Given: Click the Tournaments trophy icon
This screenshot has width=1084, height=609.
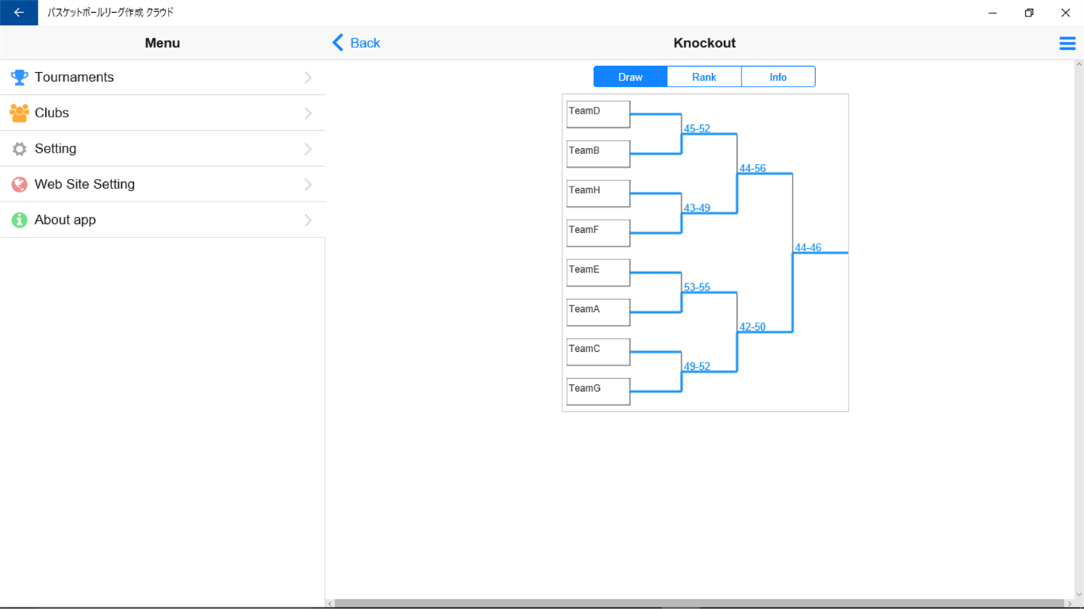Looking at the screenshot, I should pyautogui.click(x=20, y=77).
